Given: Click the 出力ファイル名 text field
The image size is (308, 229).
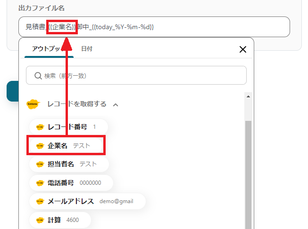Looking at the screenshot, I should pyautogui.click(x=154, y=27).
